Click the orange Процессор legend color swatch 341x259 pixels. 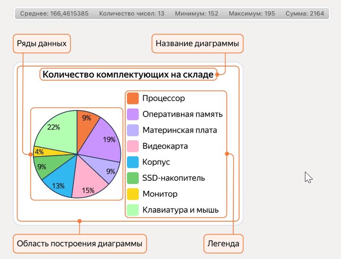(x=133, y=98)
